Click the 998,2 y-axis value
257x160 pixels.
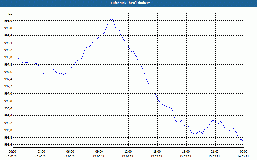8,50
